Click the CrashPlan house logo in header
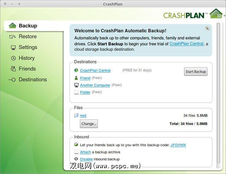The height and width of the screenshot is (174, 226). [x=216, y=13]
